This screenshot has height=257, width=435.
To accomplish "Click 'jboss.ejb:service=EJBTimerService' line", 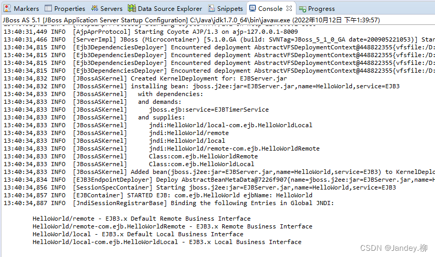I will 136,110.
